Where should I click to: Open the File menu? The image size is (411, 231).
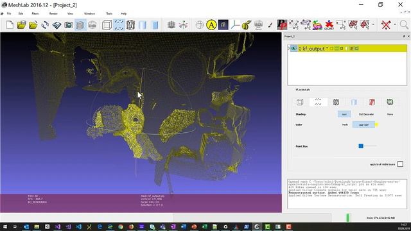click(x=9, y=13)
